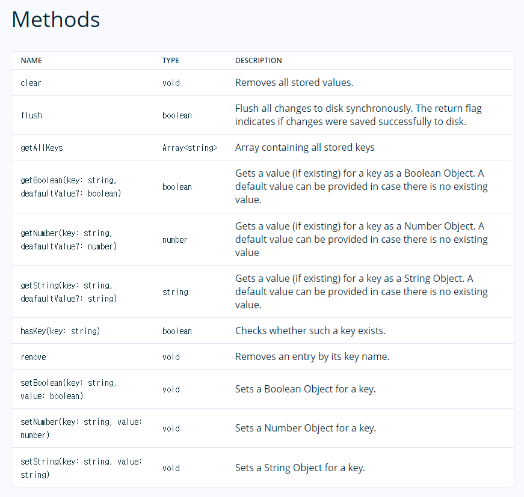Screen dimensions: 524x497
Task: Click the Number Object getter description
Action: [361, 239]
